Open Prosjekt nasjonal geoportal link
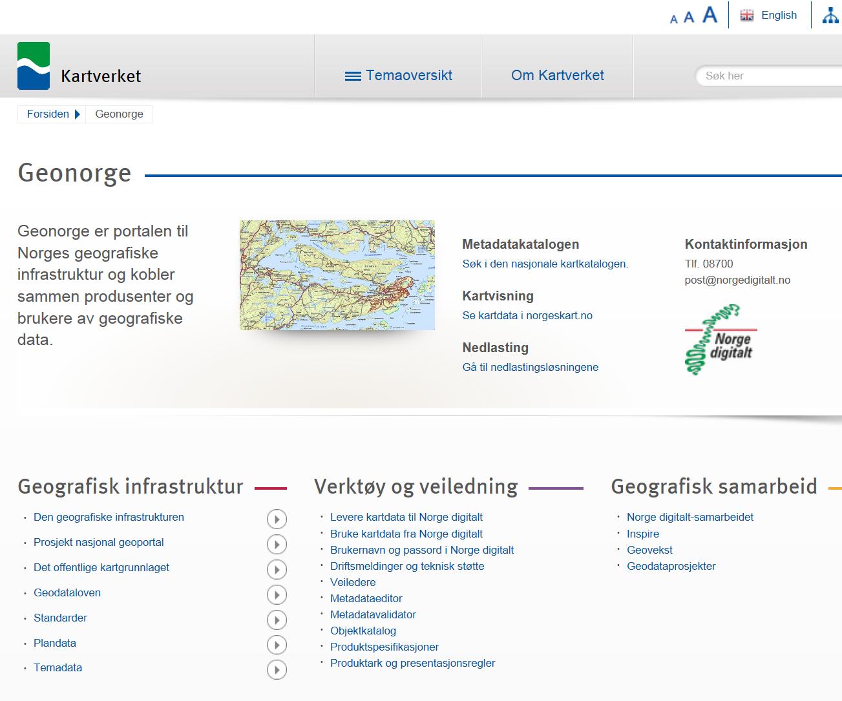The height and width of the screenshot is (701, 842). (99, 542)
